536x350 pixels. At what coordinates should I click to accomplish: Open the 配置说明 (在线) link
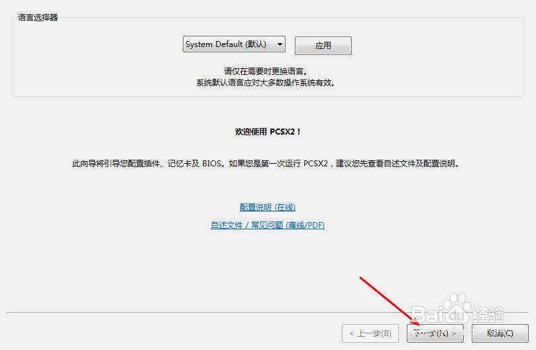pyautogui.click(x=267, y=207)
